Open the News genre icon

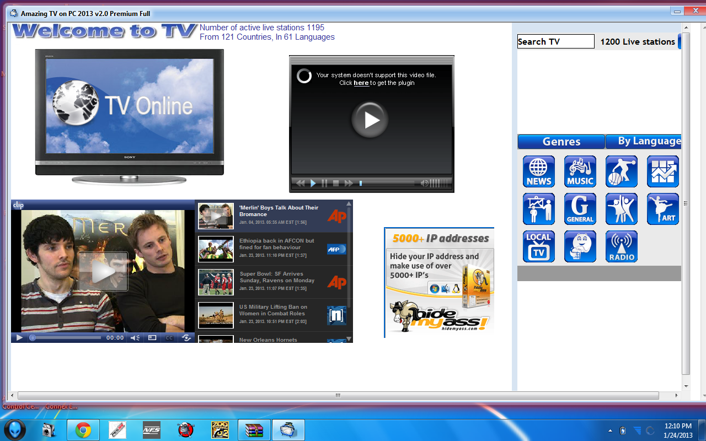(539, 171)
